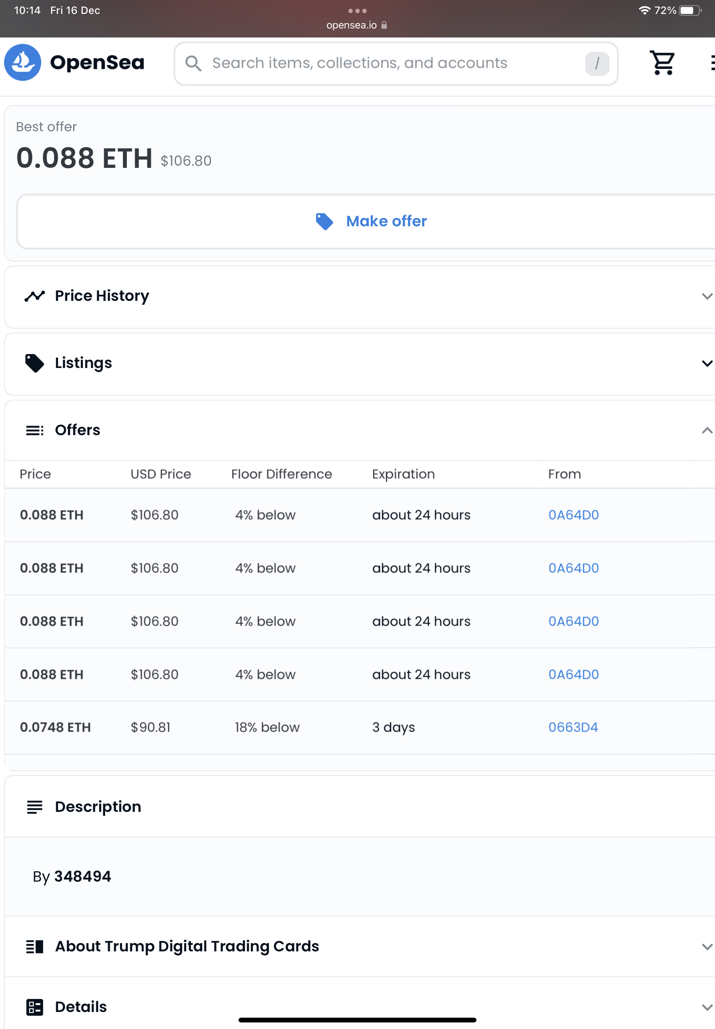Click the Listings heading

83,363
